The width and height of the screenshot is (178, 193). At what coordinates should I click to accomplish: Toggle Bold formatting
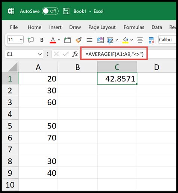pyautogui.click(x=42, y=40)
